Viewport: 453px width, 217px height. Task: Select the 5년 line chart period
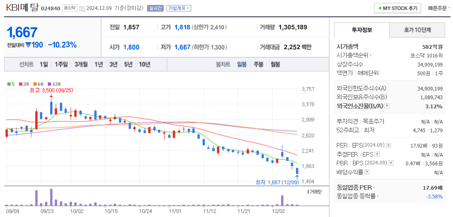tap(128, 64)
